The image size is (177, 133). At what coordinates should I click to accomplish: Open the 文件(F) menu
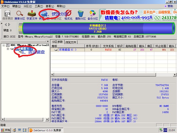pos(5,6)
